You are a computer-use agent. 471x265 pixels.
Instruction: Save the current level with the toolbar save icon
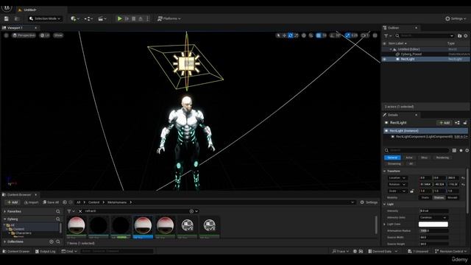tap(7, 18)
